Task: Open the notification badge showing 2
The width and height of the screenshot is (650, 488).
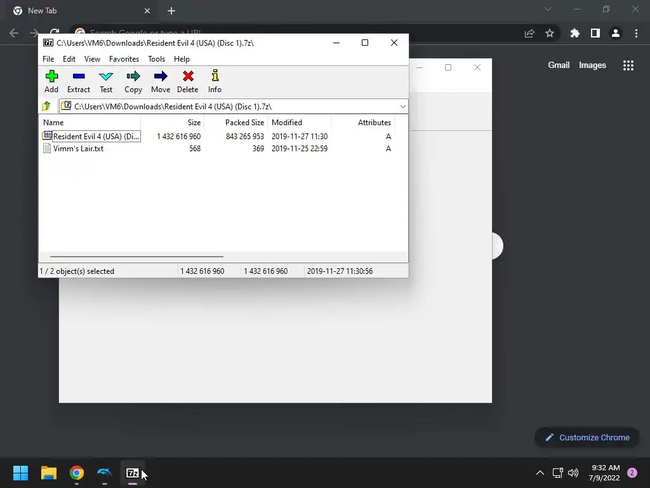Action: pos(632,473)
